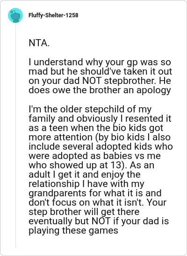Click the word "eventually" near the bottom

tap(50, 221)
